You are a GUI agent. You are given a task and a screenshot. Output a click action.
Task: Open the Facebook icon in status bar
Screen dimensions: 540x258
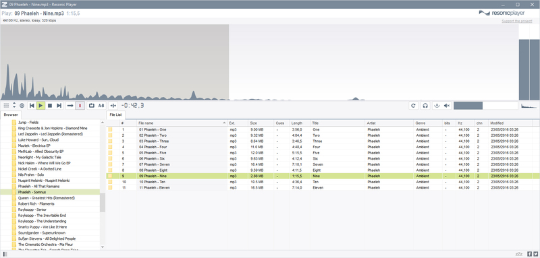tap(529, 254)
